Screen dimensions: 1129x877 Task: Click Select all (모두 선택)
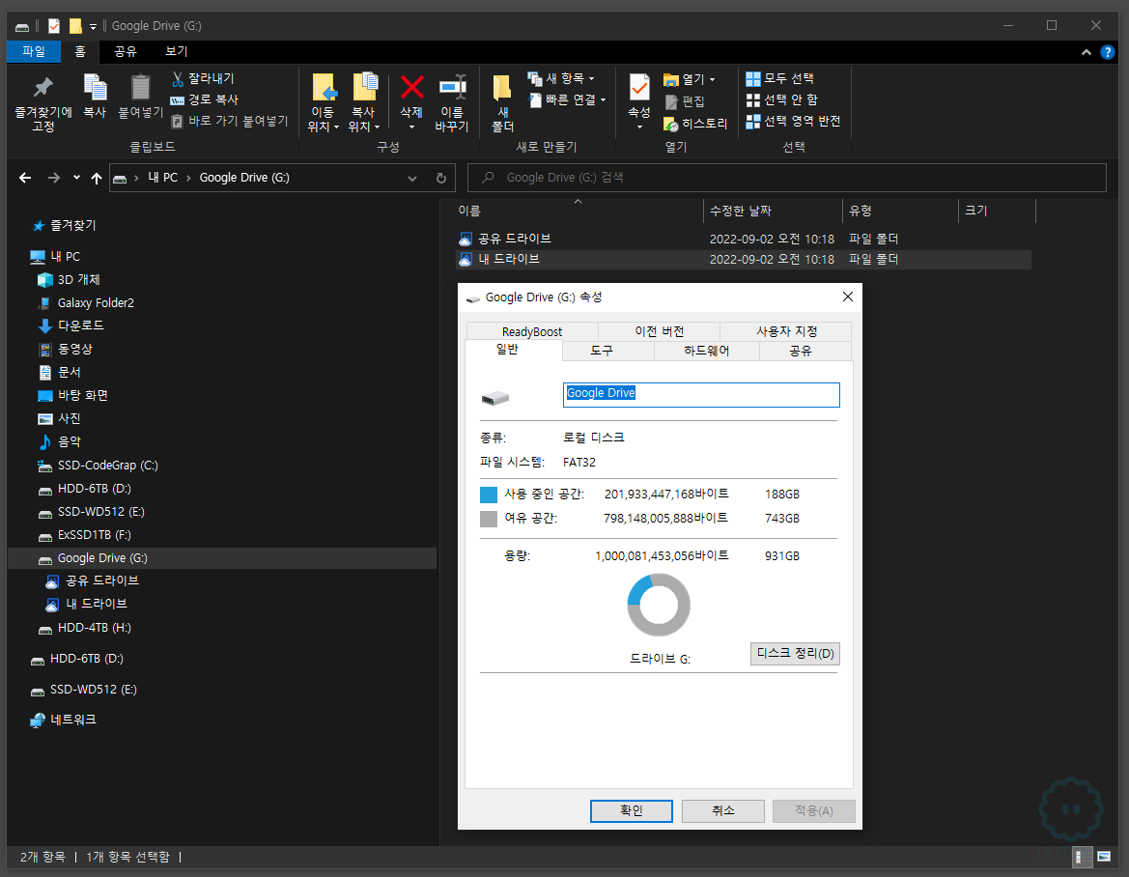coord(779,78)
